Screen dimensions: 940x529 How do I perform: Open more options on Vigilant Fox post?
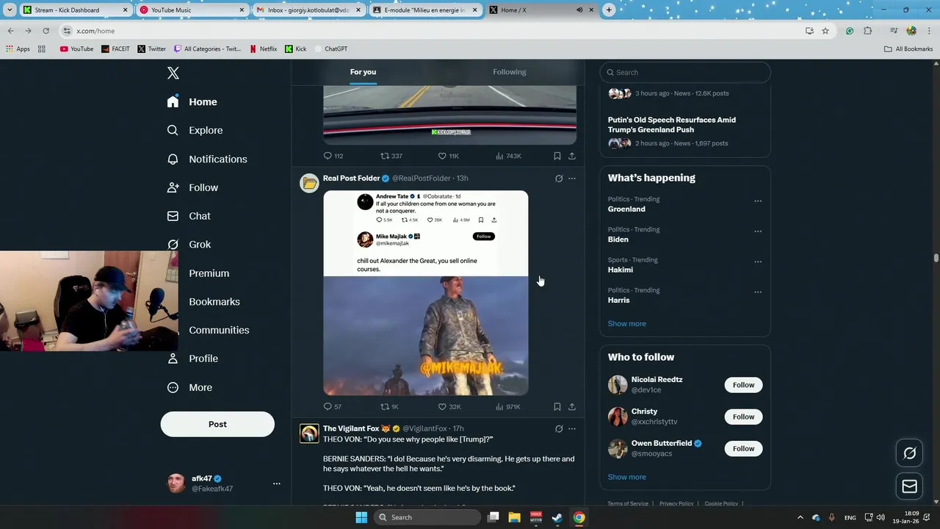click(x=572, y=428)
